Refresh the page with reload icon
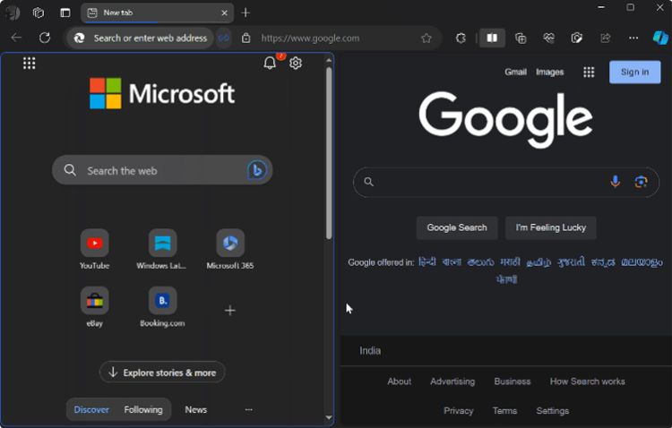 click(45, 38)
